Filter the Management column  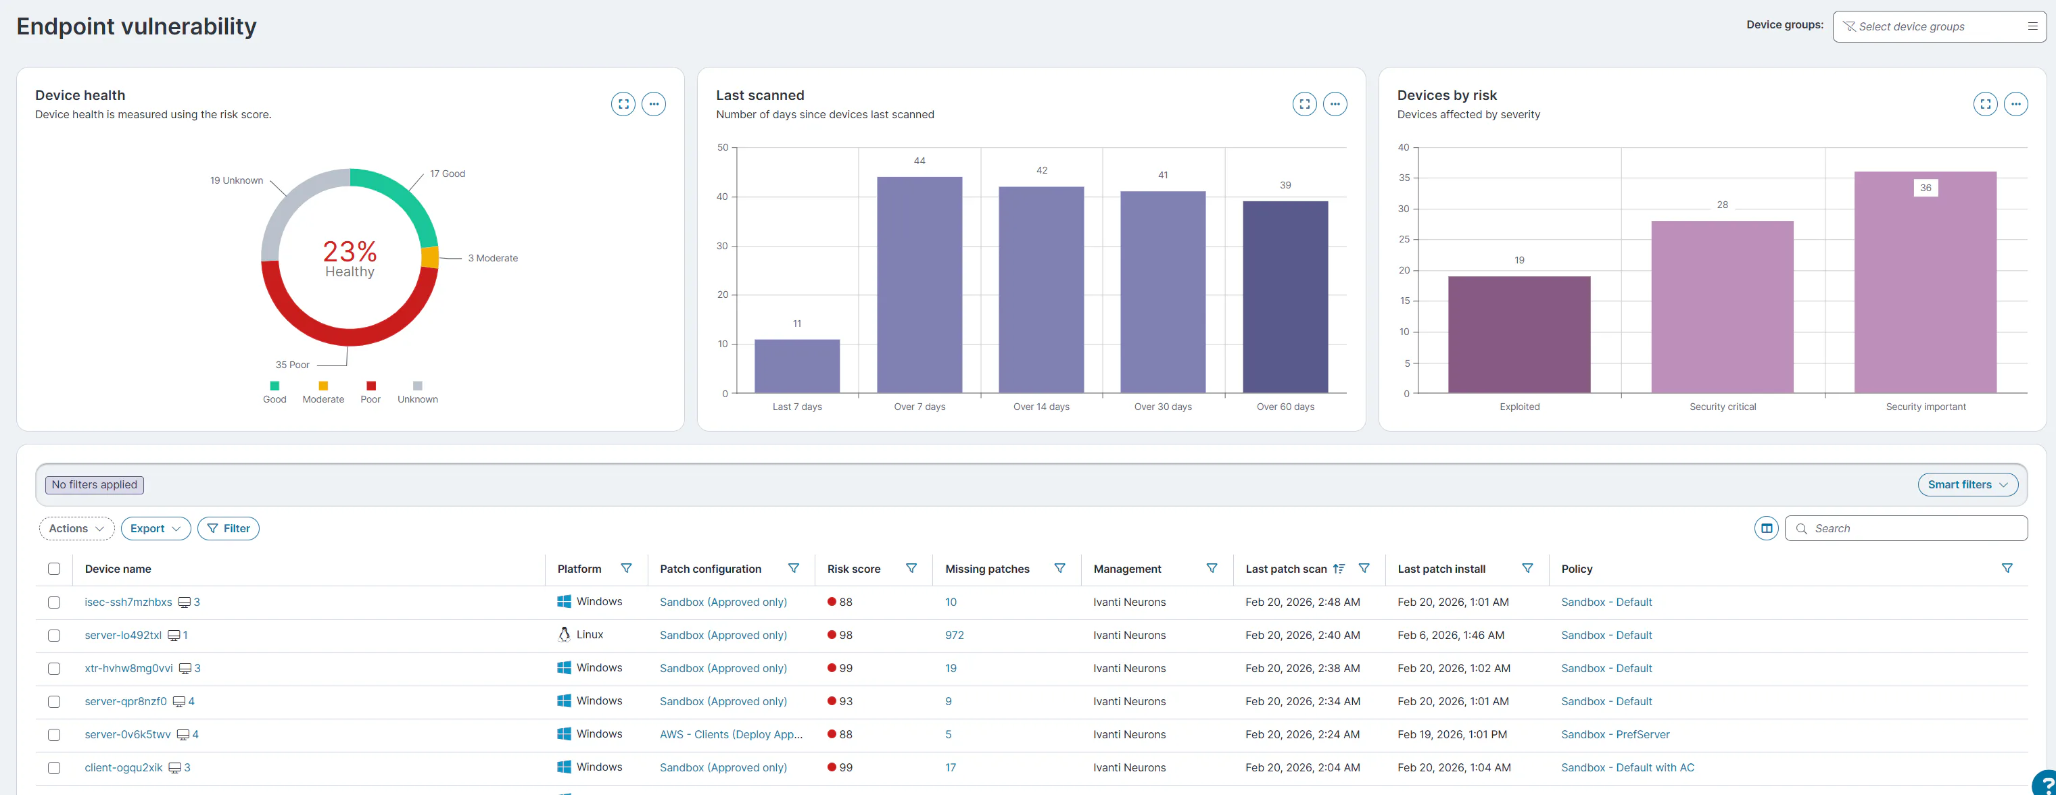1212,569
